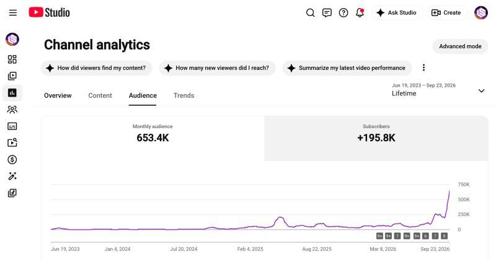Go to Dashboard in the sidebar
Image resolution: width=496 pixels, height=260 pixels.
(x=12, y=59)
